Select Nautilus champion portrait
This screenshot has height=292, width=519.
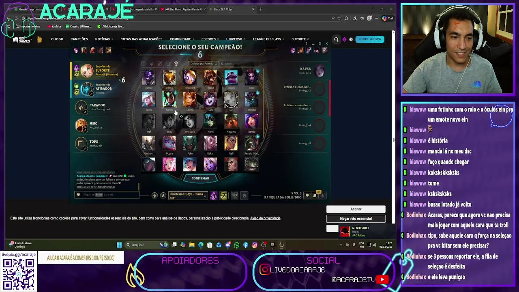pyautogui.click(x=231, y=121)
